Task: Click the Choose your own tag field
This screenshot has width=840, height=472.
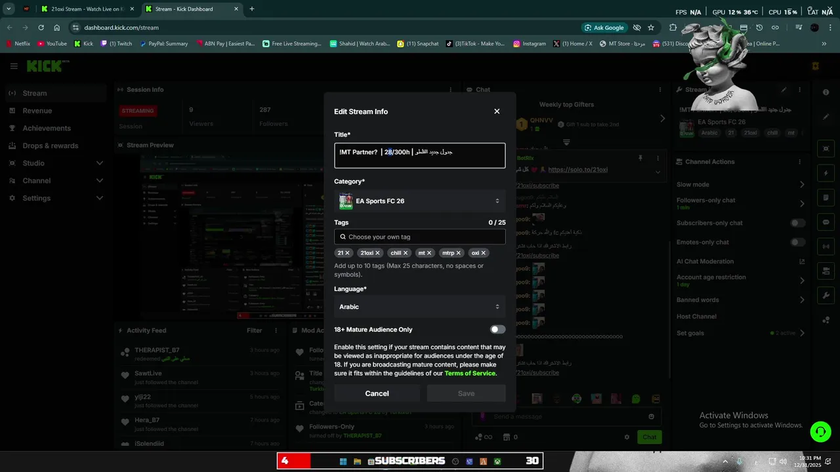Action: (x=420, y=237)
